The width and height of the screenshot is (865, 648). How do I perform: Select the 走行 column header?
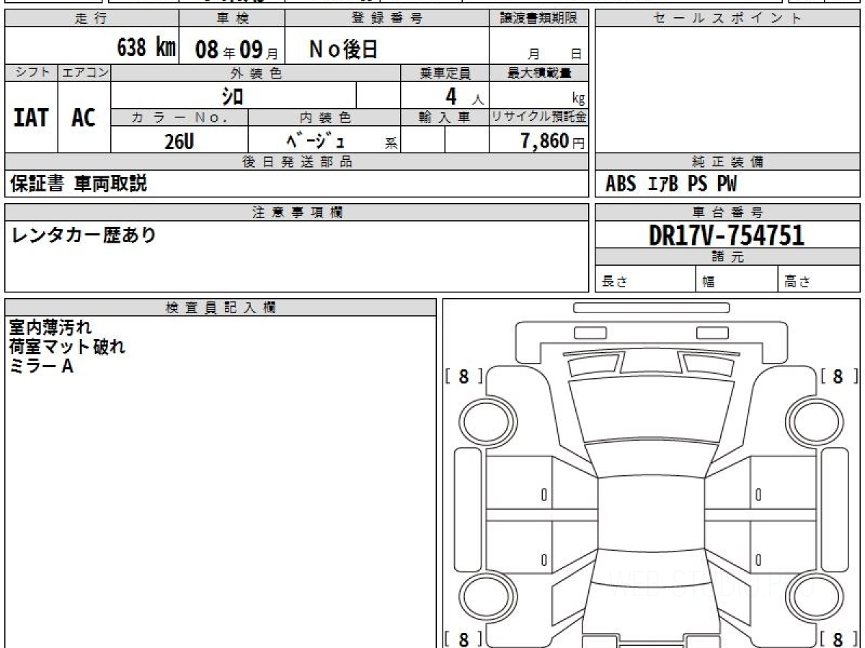(x=92, y=19)
